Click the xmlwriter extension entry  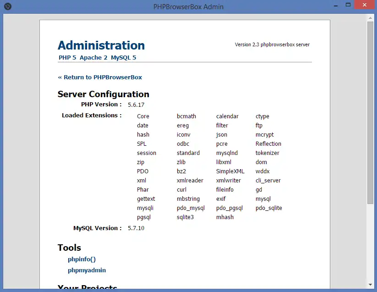[x=229, y=181]
